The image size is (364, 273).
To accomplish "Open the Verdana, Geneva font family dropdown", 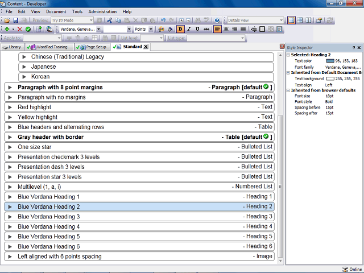I will (x=98, y=29).
